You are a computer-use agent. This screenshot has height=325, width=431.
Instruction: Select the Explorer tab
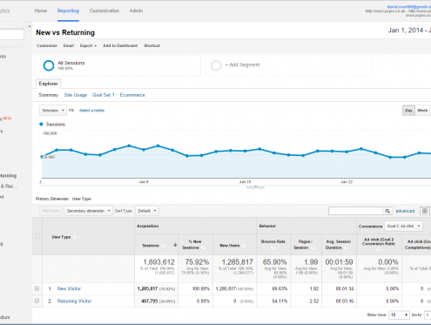(x=48, y=84)
